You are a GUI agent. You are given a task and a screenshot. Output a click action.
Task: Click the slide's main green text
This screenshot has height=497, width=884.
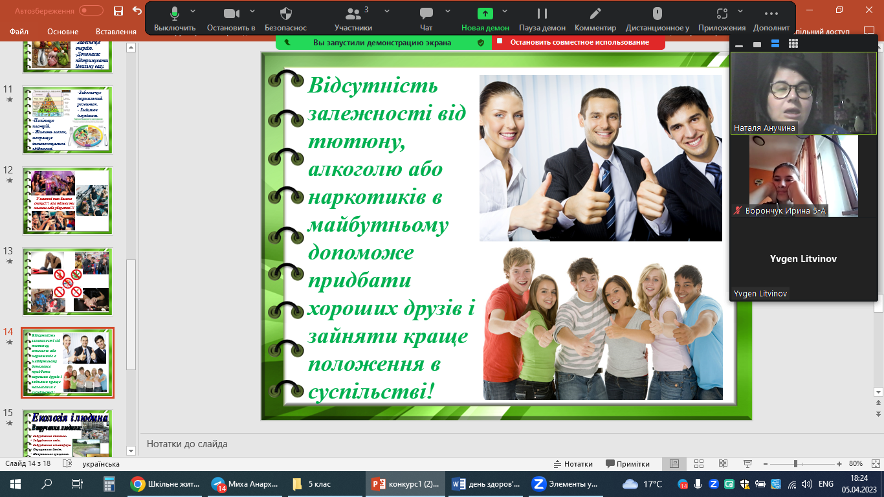coord(392,238)
